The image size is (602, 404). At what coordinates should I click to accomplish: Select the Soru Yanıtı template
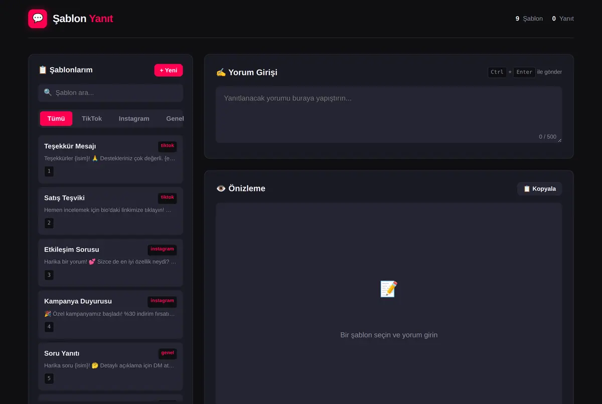click(110, 366)
